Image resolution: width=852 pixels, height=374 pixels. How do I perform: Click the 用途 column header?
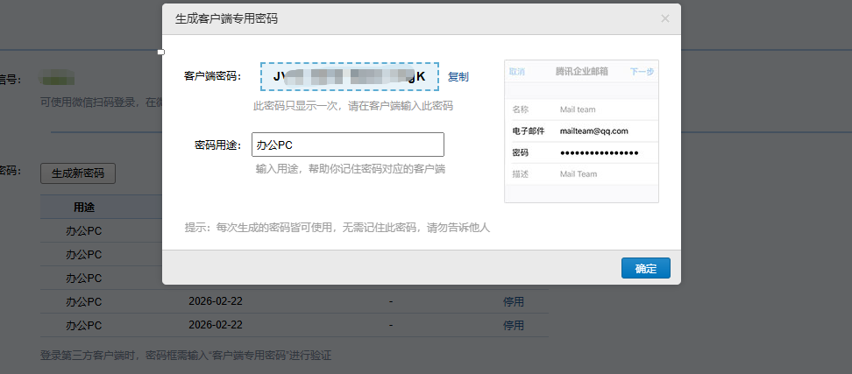coord(84,208)
